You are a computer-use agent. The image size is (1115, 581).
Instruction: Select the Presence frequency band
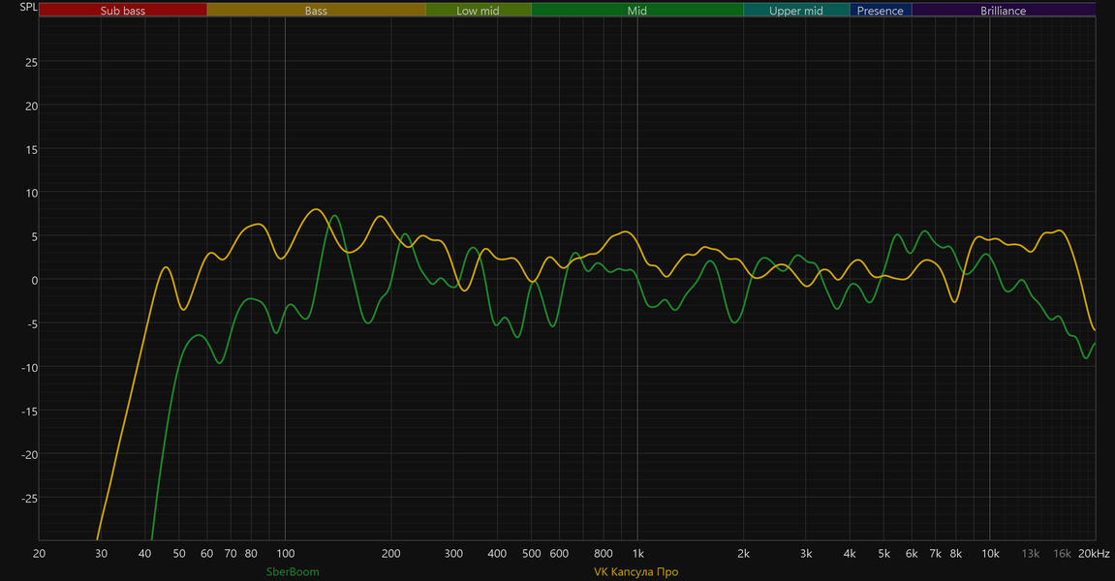click(881, 10)
